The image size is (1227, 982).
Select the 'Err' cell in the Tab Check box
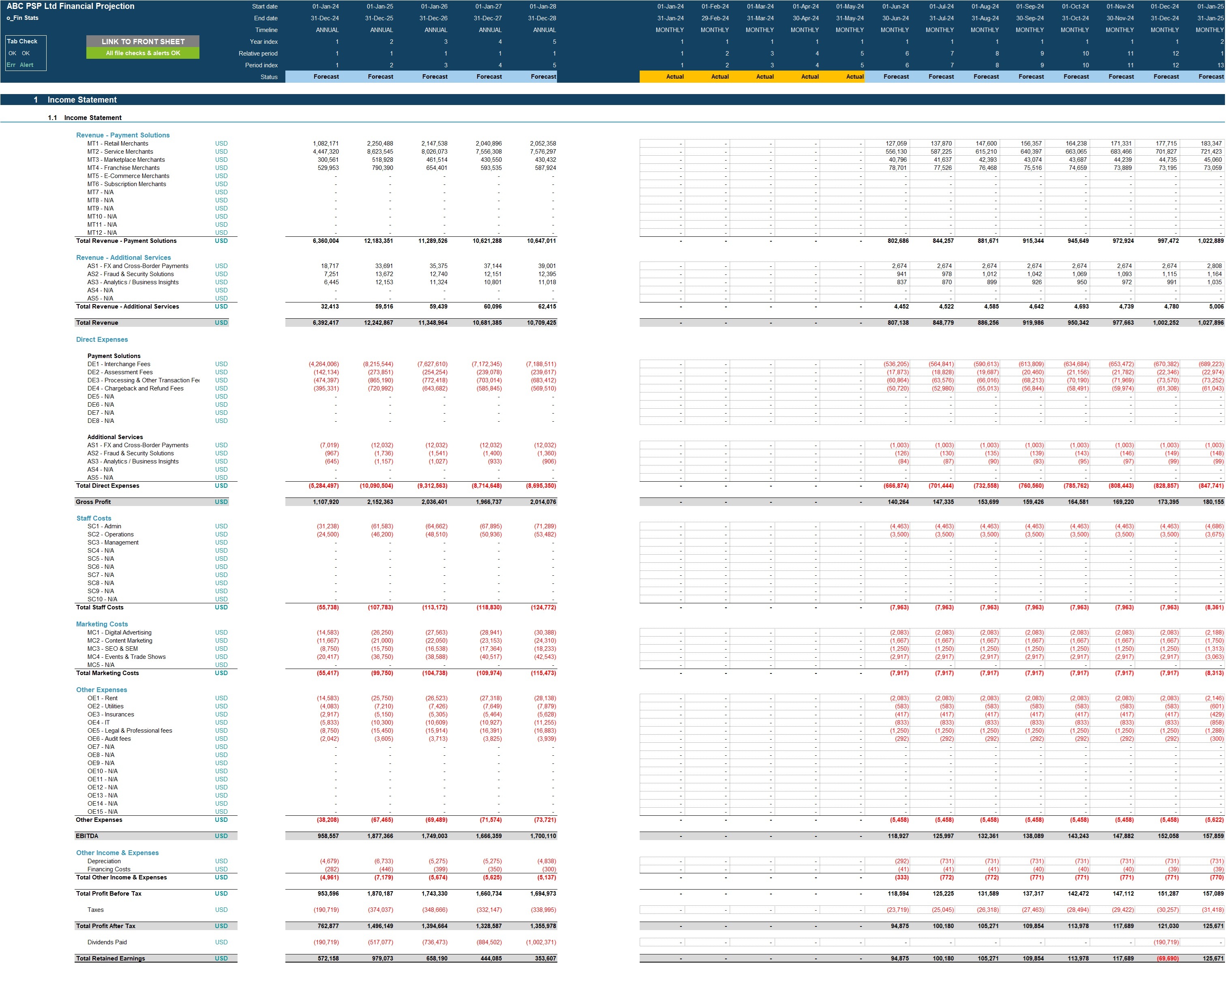pyautogui.click(x=11, y=65)
